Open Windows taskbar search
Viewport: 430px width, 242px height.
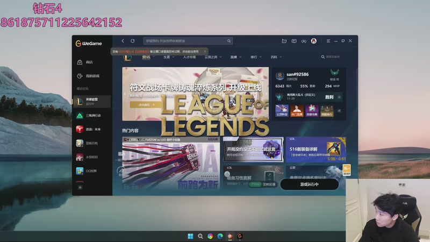[200, 236]
